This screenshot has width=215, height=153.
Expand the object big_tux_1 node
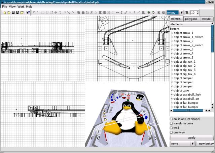(172, 62)
